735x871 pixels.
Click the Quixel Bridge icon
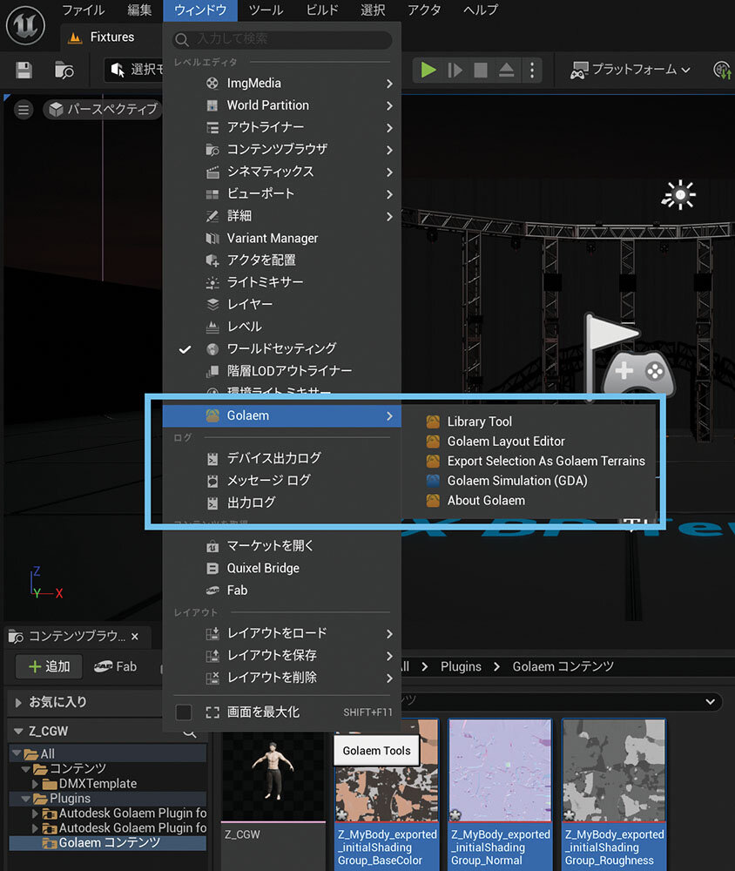click(212, 568)
